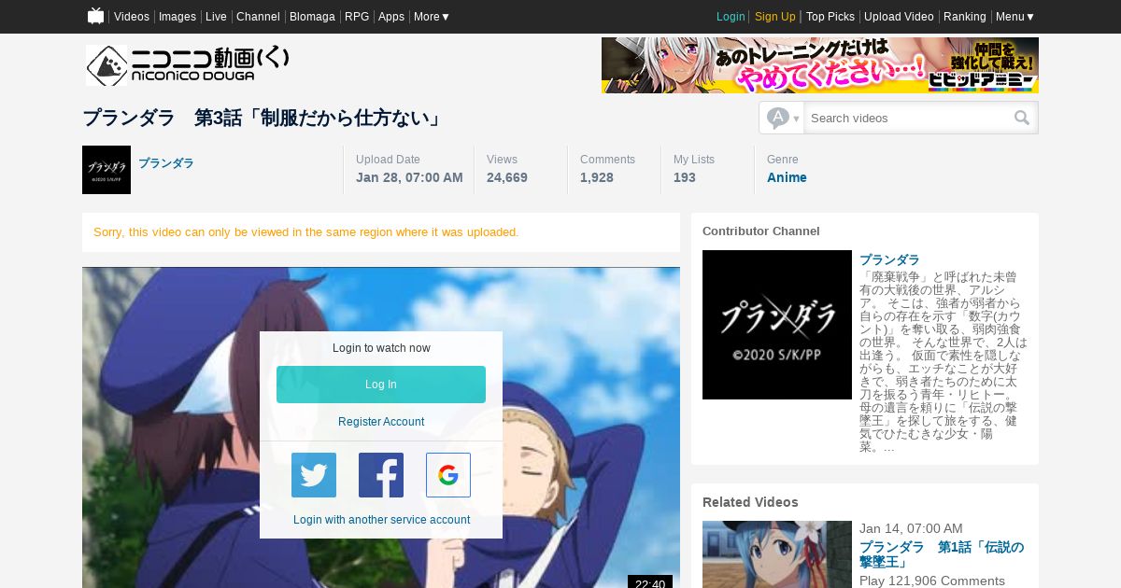Click the Comments count 1,928

(597, 177)
